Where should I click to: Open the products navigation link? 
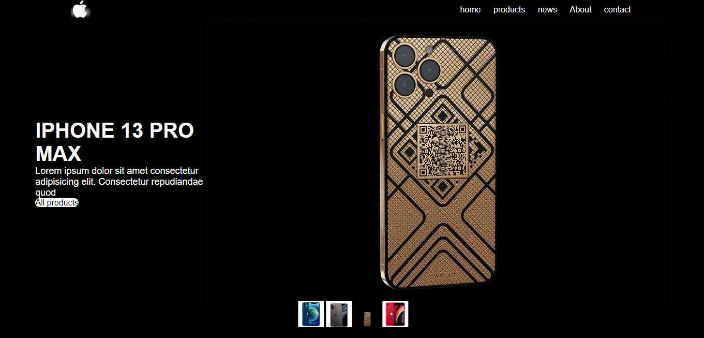click(x=509, y=9)
